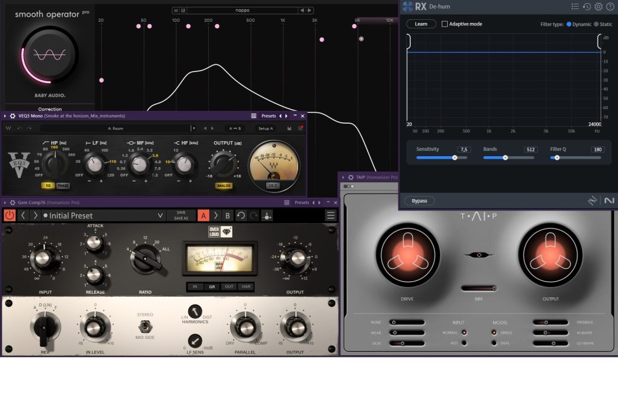Show HAR on Gem Comp76 meter

point(246,286)
